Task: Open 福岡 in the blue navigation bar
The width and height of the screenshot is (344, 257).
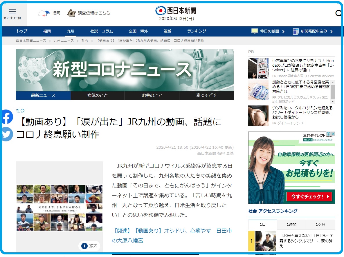Action: coord(47,31)
